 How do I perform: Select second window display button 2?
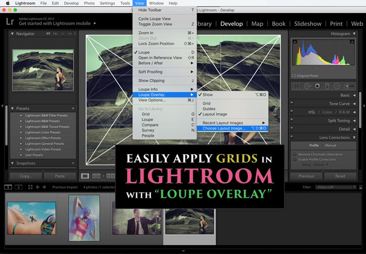(19, 187)
